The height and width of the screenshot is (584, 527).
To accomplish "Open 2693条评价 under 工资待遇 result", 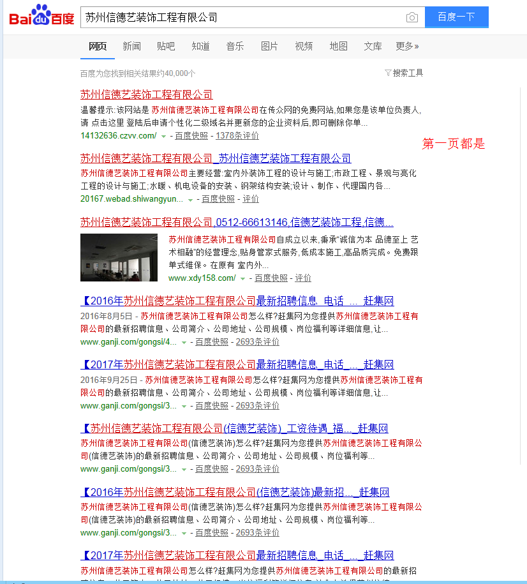I will (x=258, y=469).
